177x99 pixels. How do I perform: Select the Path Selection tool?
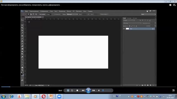pyautogui.click(x=22, y=62)
